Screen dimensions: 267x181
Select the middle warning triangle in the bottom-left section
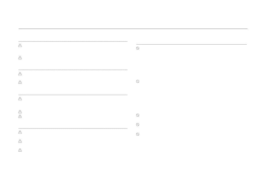tap(20, 141)
